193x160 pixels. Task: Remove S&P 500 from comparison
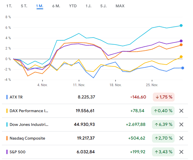(x=181, y=152)
